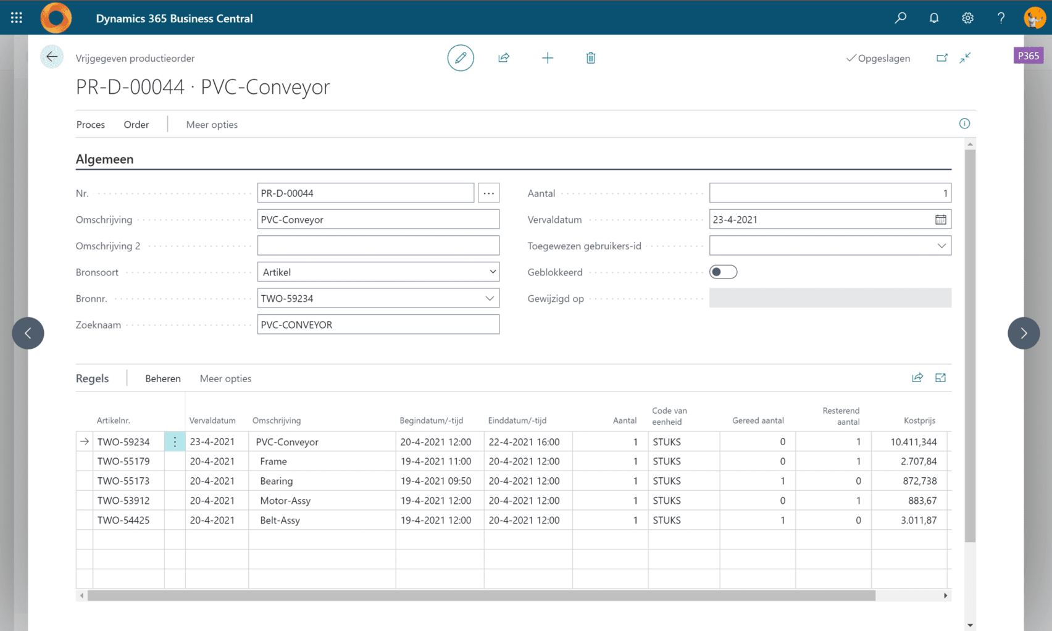
Task: Delete the order with the trash icon
Action: 591,58
